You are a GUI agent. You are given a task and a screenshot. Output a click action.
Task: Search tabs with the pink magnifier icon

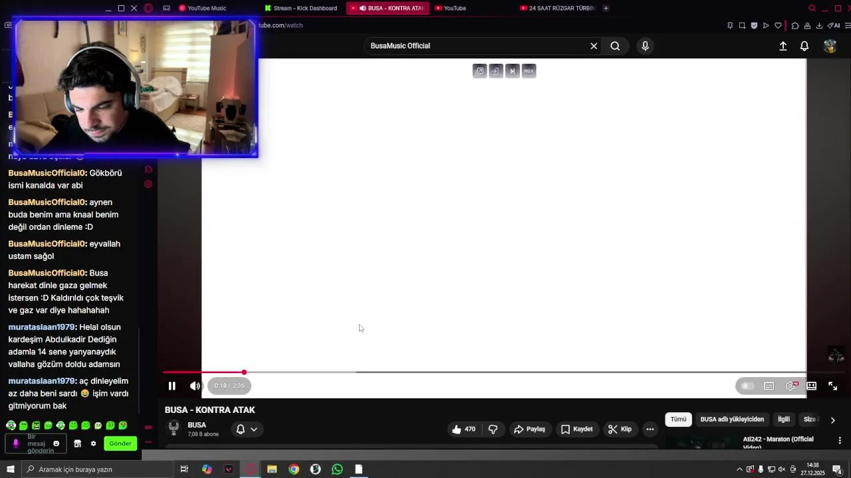pyautogui.click(x=812, y=8)
